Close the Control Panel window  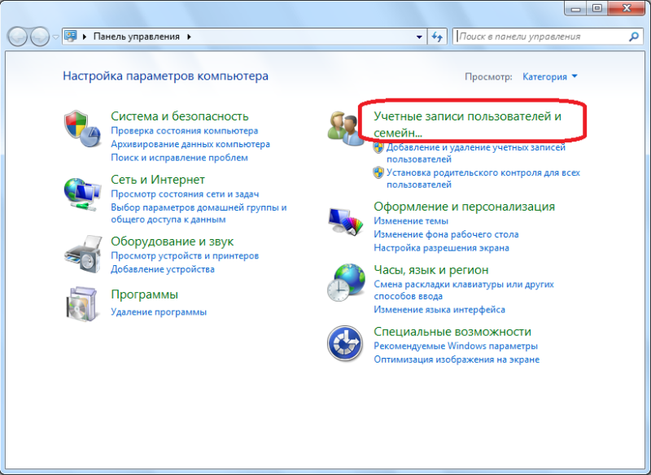pos(627,8)
